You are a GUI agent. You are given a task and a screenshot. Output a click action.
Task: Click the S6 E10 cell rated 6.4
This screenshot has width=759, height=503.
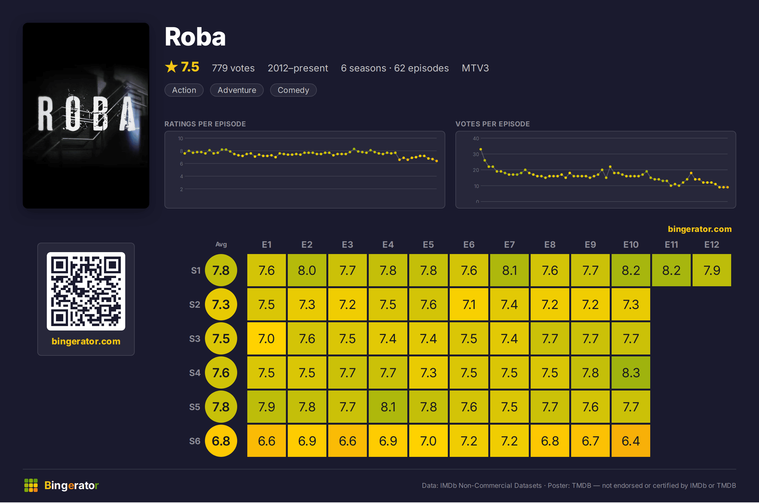[x=631, y=441]
